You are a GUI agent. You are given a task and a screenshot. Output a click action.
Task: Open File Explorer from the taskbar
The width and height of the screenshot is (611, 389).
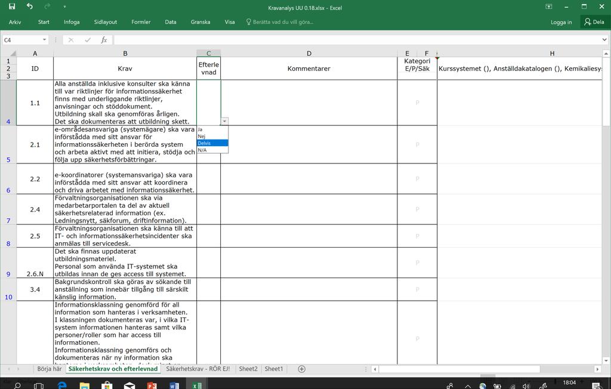(x=84, y=385)
